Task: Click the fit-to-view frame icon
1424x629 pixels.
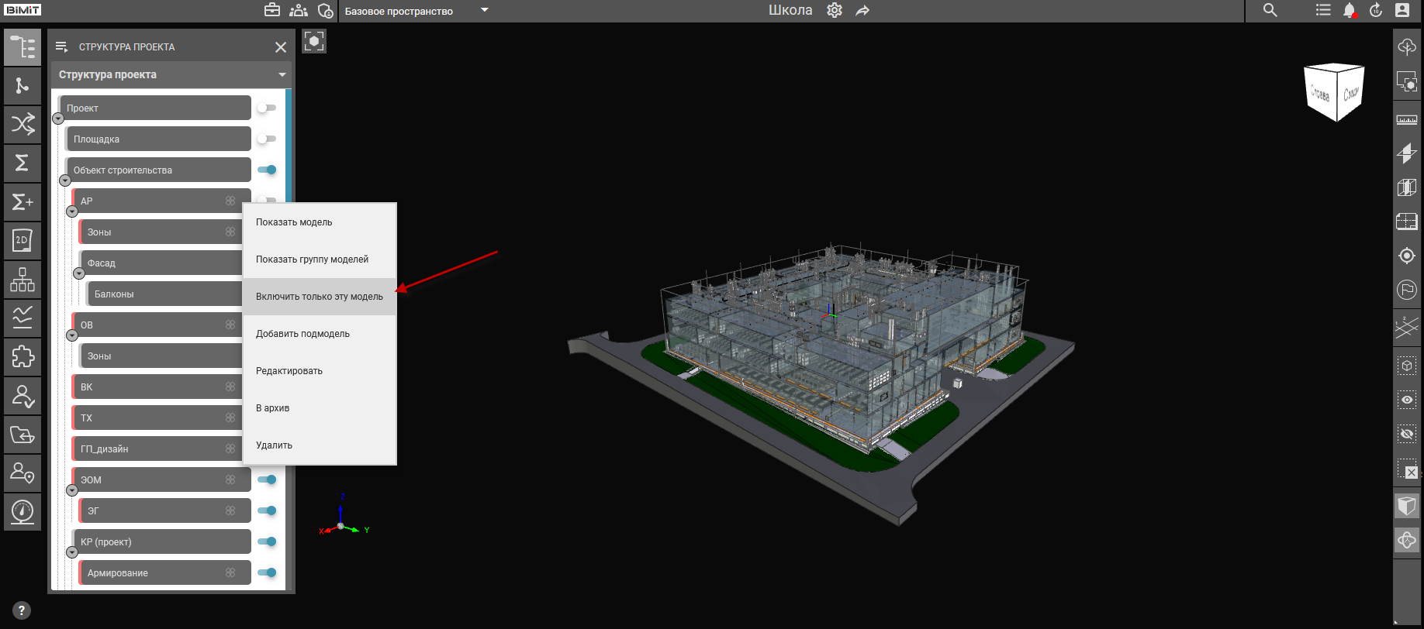Action: pyautogui.click(x=314, y=41)
